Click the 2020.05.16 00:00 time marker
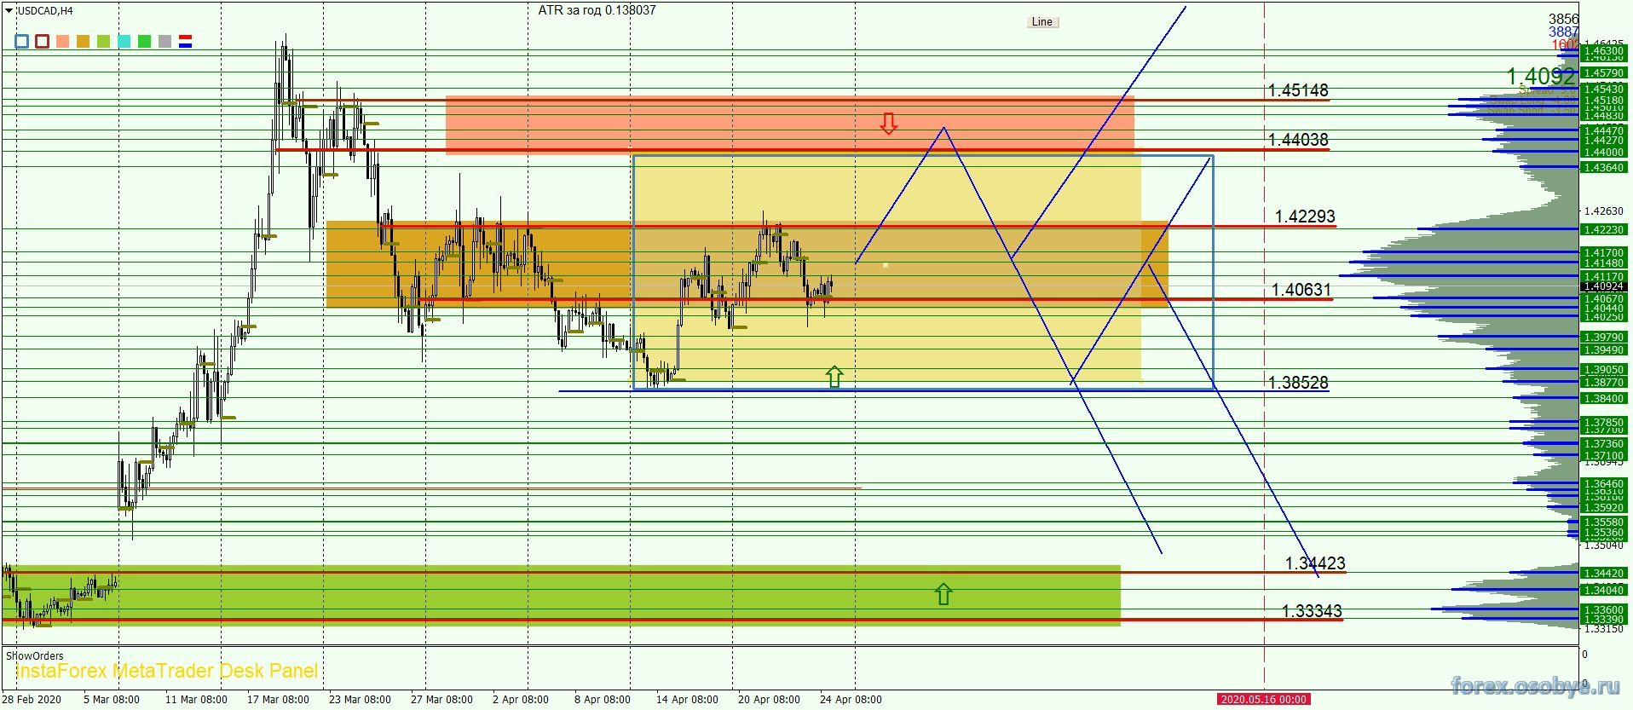 click(1263, 699)
